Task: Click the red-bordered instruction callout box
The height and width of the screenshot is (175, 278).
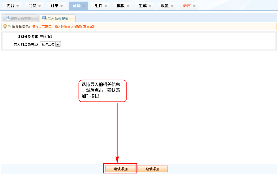Action: coord(102,91)
